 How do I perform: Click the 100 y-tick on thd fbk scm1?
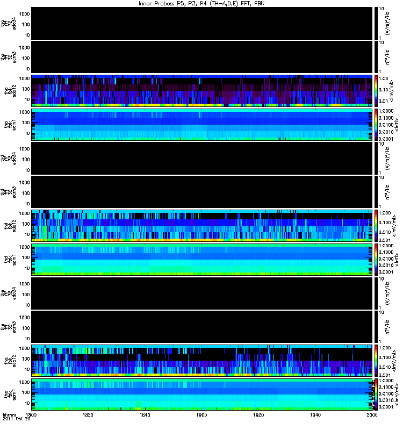click(26, 257)
